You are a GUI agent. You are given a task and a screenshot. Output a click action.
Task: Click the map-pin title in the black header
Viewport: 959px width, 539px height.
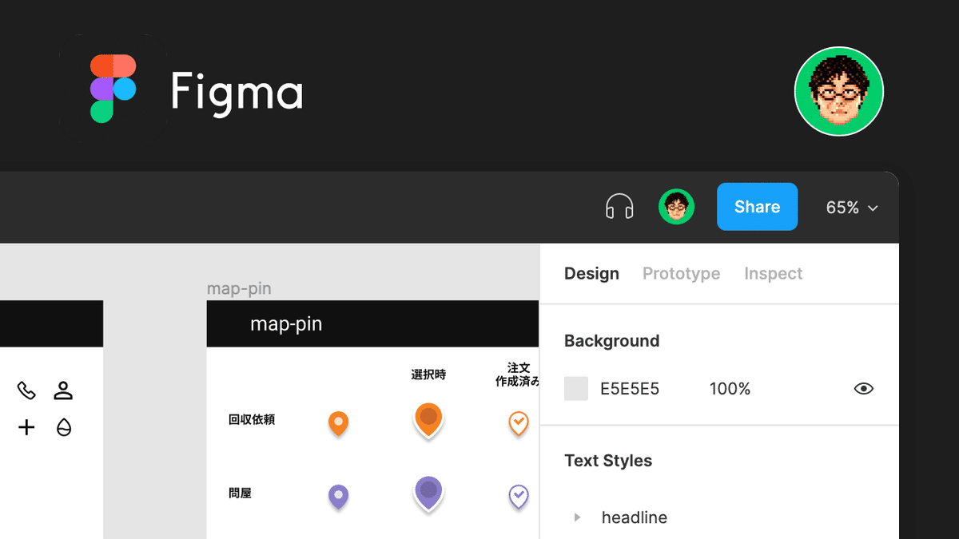pos(286,324)
